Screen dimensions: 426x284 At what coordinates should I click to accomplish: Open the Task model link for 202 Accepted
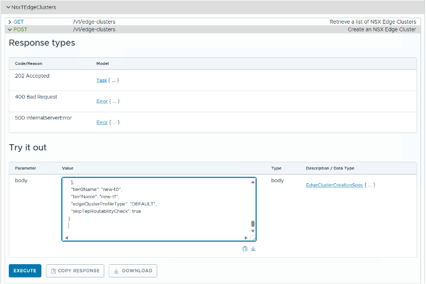click(x=102, y=80)
